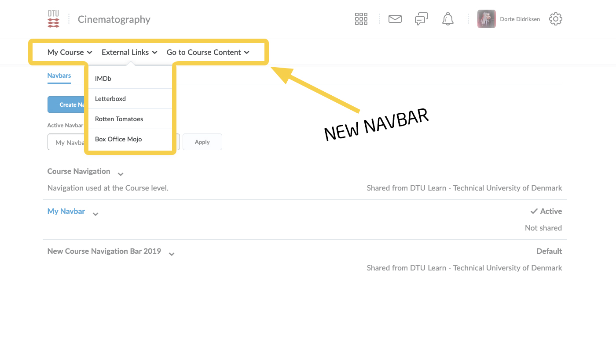Open Box Office Mojo link entry

[x=118, y=139]
